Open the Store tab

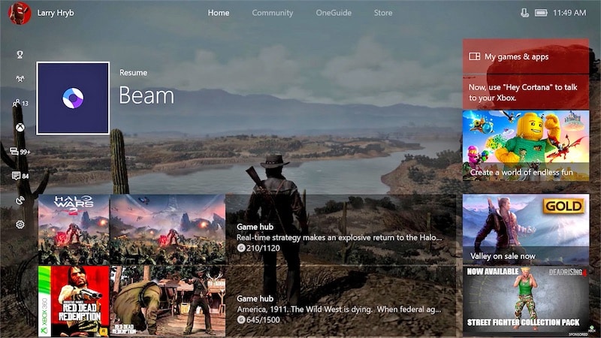pos(383,13)
